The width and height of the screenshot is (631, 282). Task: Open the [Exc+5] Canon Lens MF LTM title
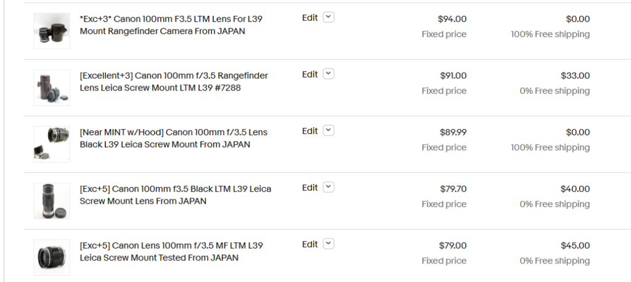[x=171, y=252]
